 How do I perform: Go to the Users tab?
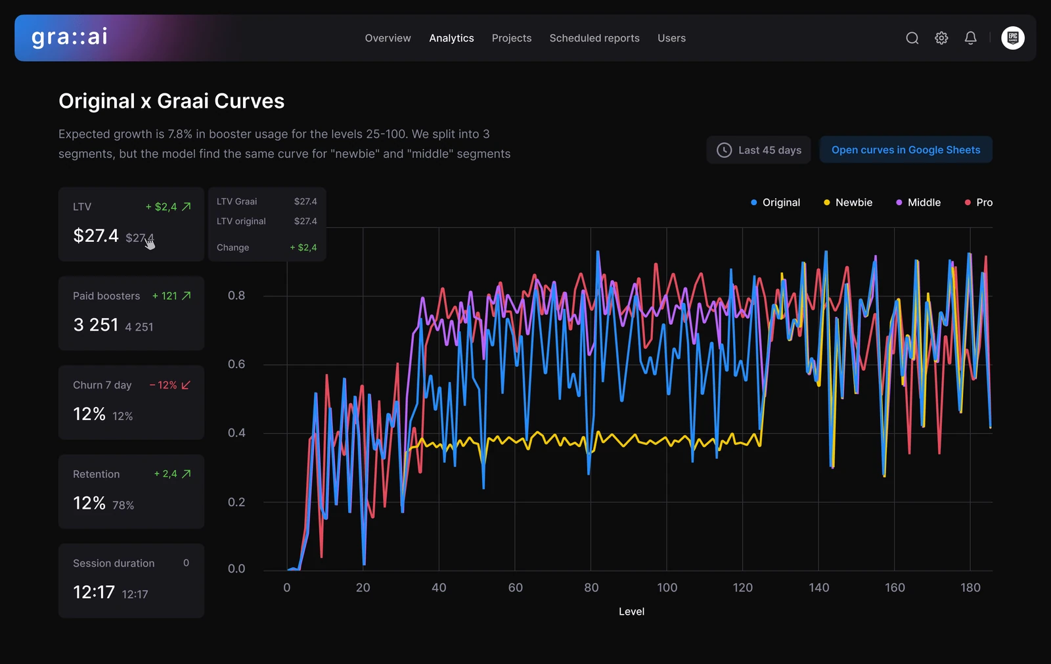coord(671,38)
